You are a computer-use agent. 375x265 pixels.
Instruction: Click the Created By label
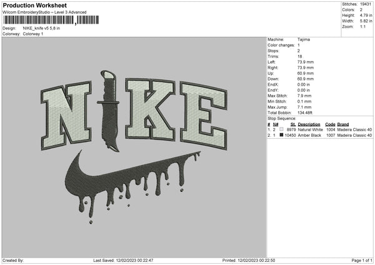(x=13, y=261)
